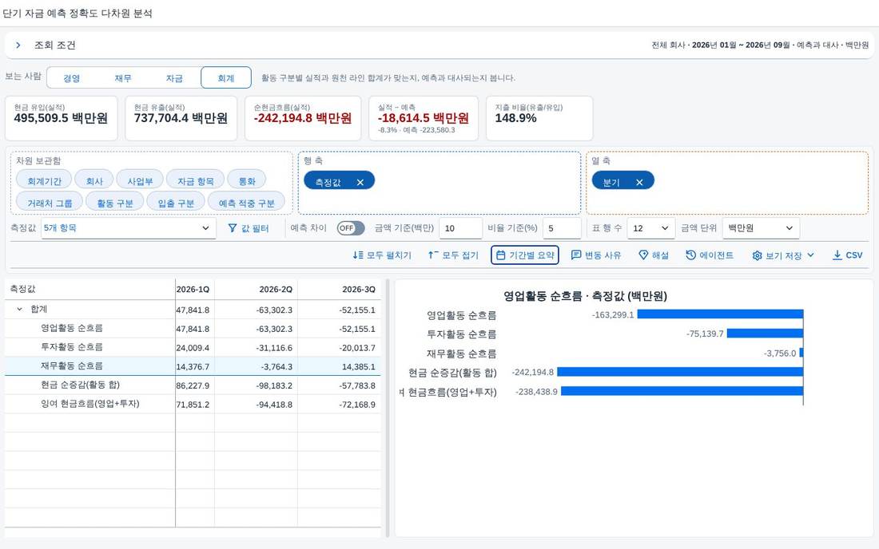The width and height of the screenshot is (879, 549).
Task: Toggle the 예측 차이 OFF switch
Action: coord(350,228)
